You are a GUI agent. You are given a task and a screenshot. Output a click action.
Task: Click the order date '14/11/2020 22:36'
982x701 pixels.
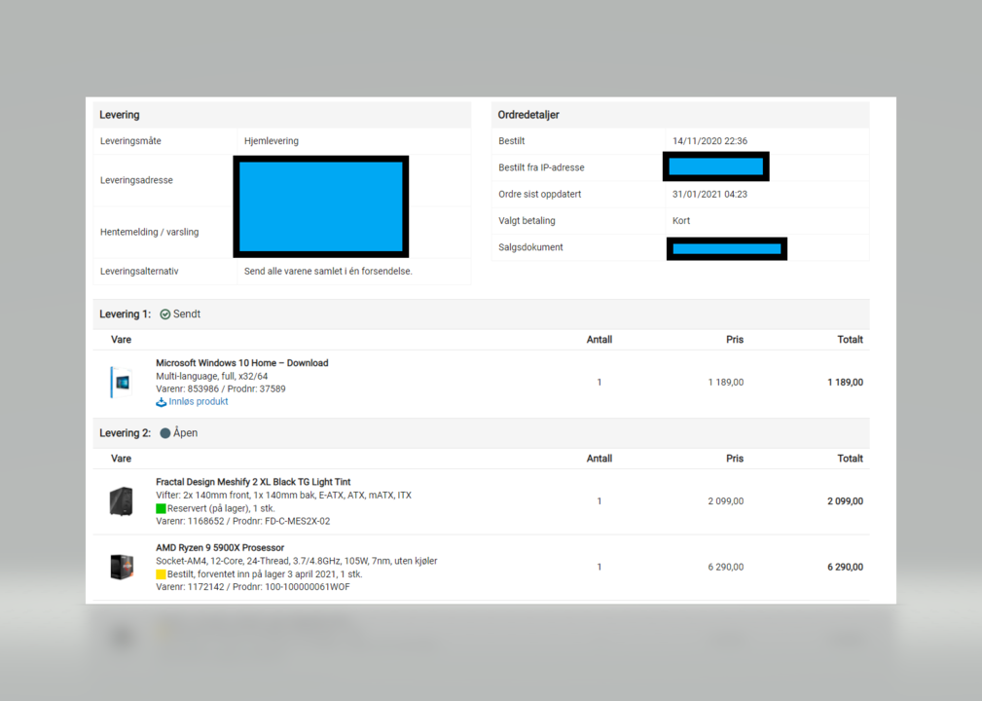tap(709, 141)
